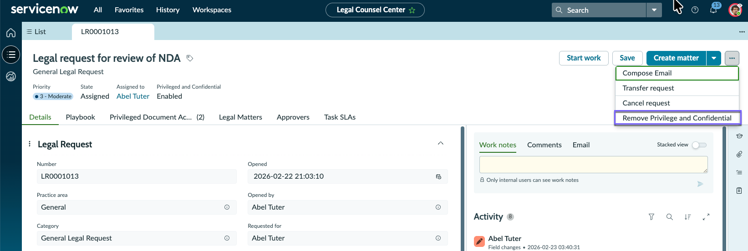Image resolution: width=748 pixels, height=251 pixels.
Task: Select the Work notes tab
Action: [x=498, y=145]
